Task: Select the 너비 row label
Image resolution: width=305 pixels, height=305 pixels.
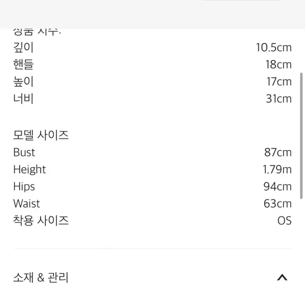Action: tap(23, 99)
